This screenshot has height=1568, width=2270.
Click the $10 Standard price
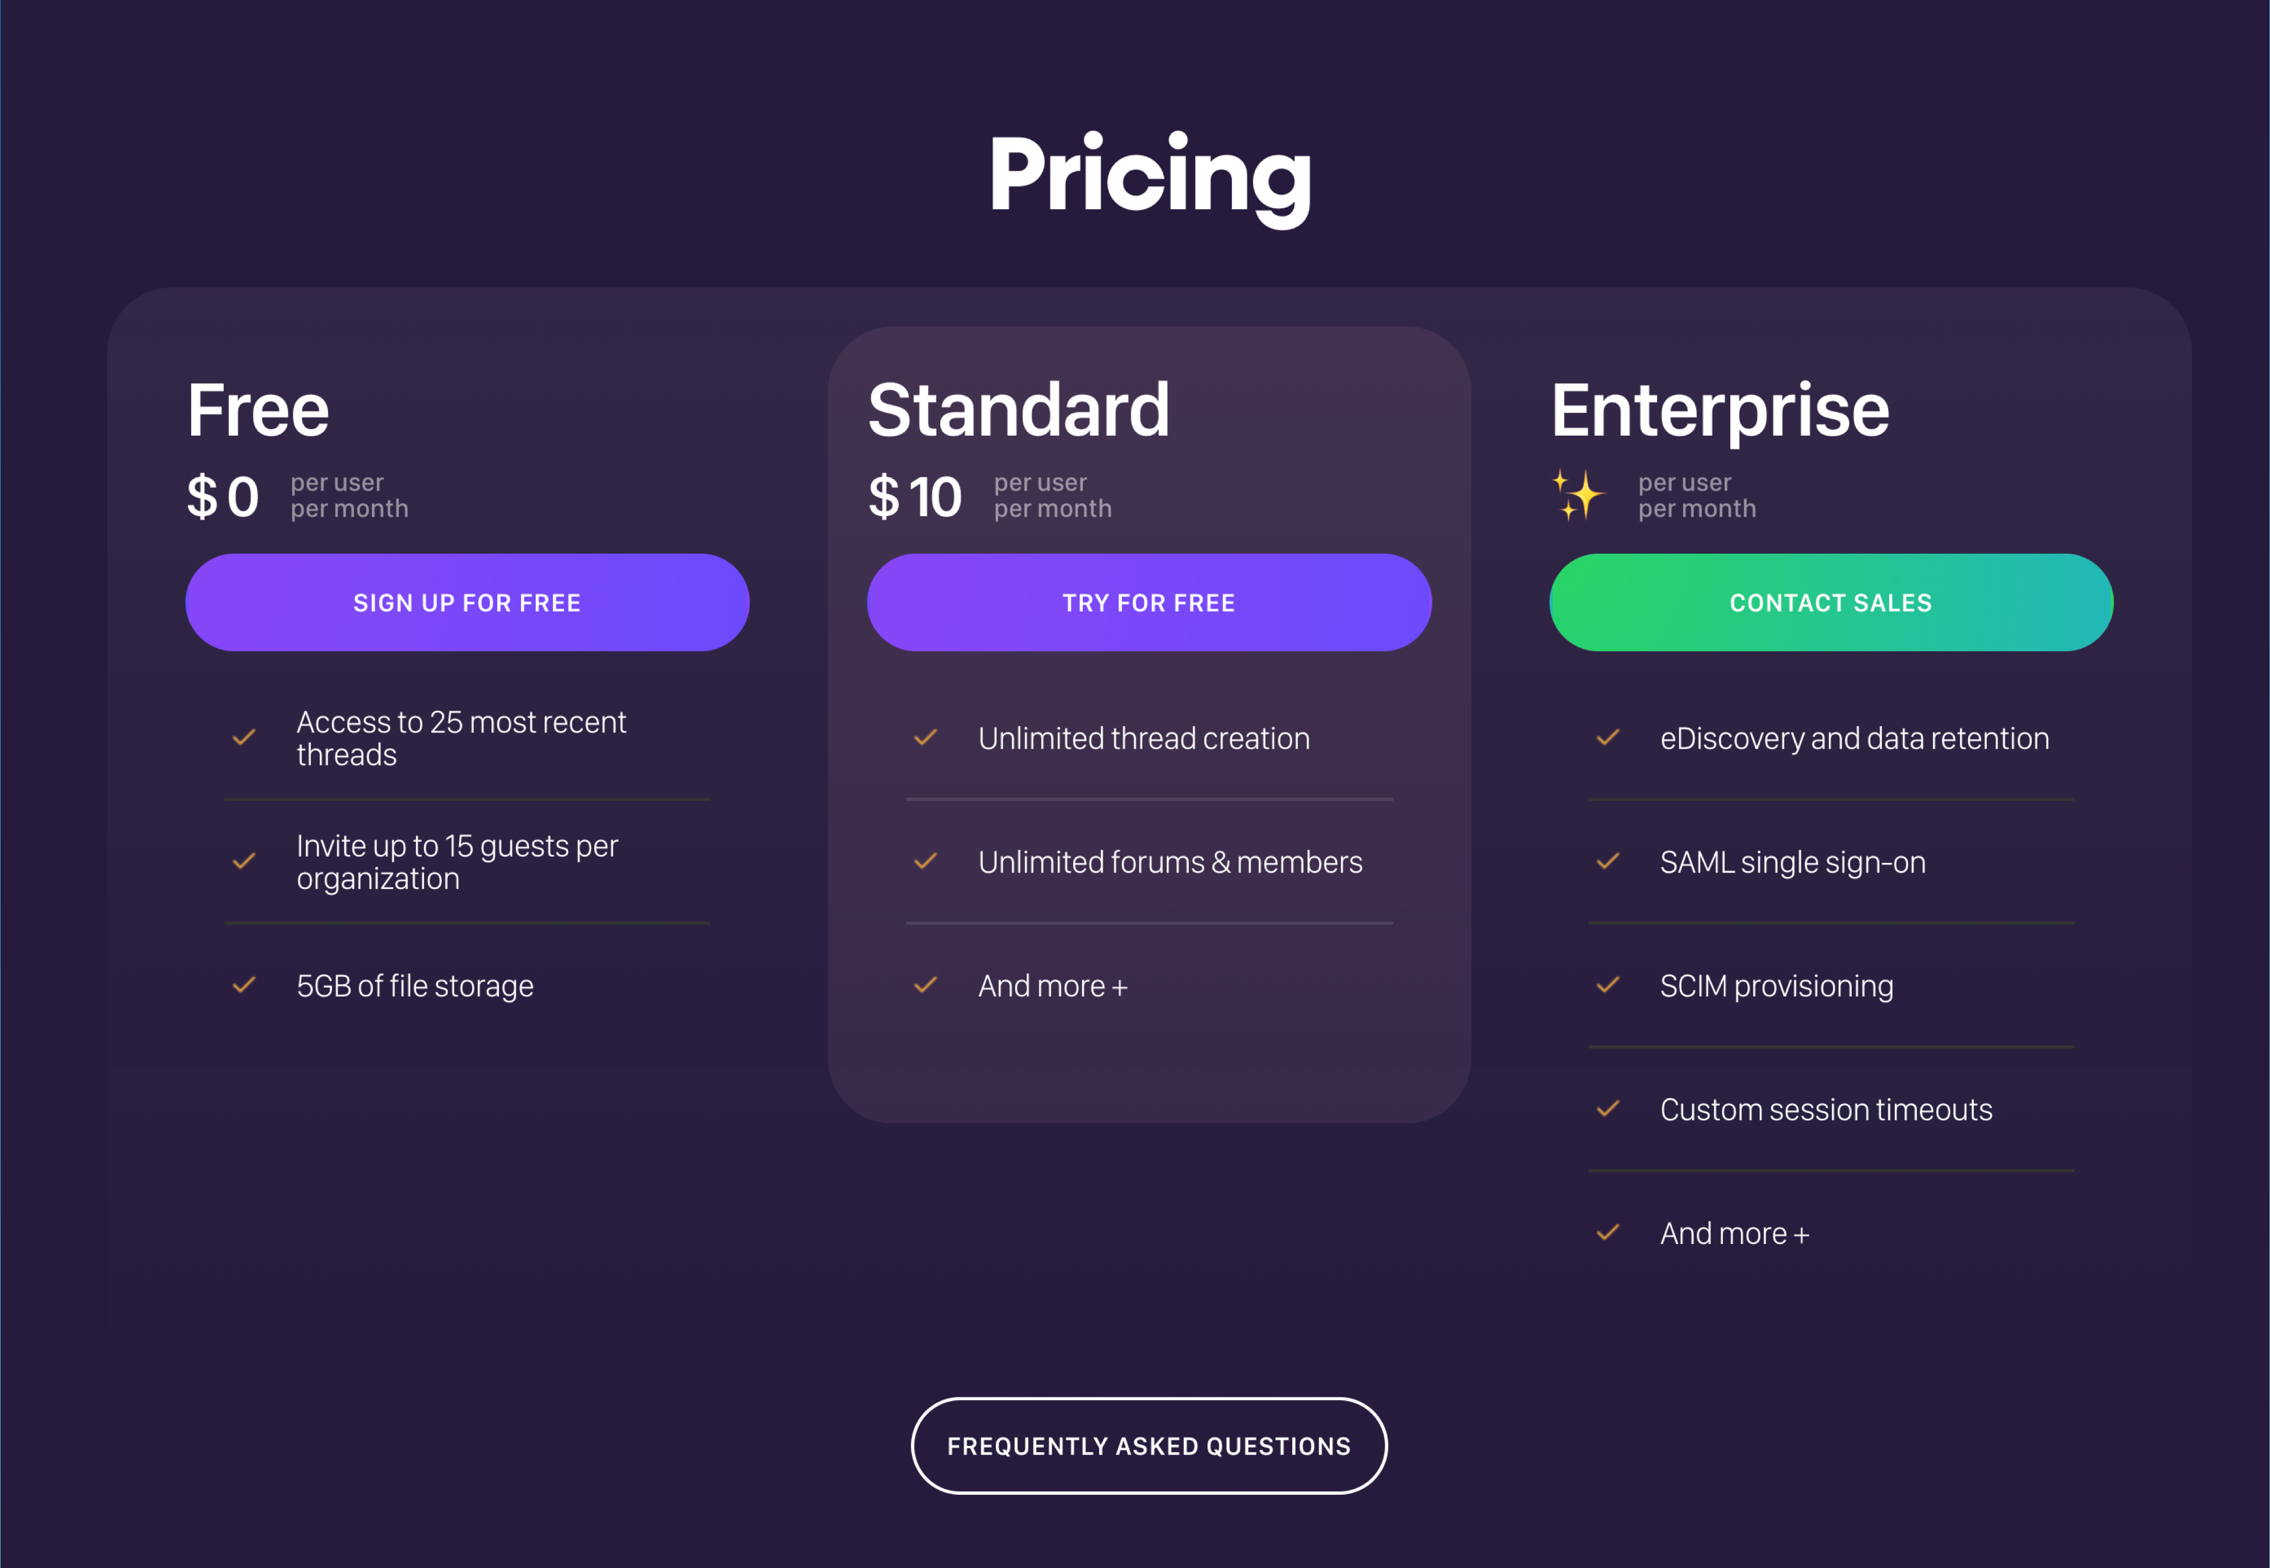tap(915, 496)
